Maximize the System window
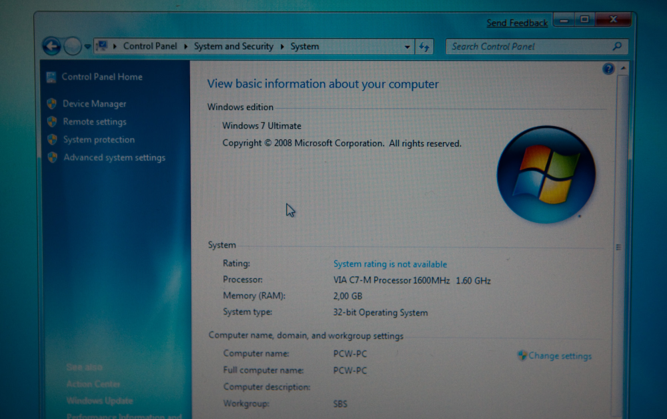This screenshot has width=667, height=419. pos(585,19)
